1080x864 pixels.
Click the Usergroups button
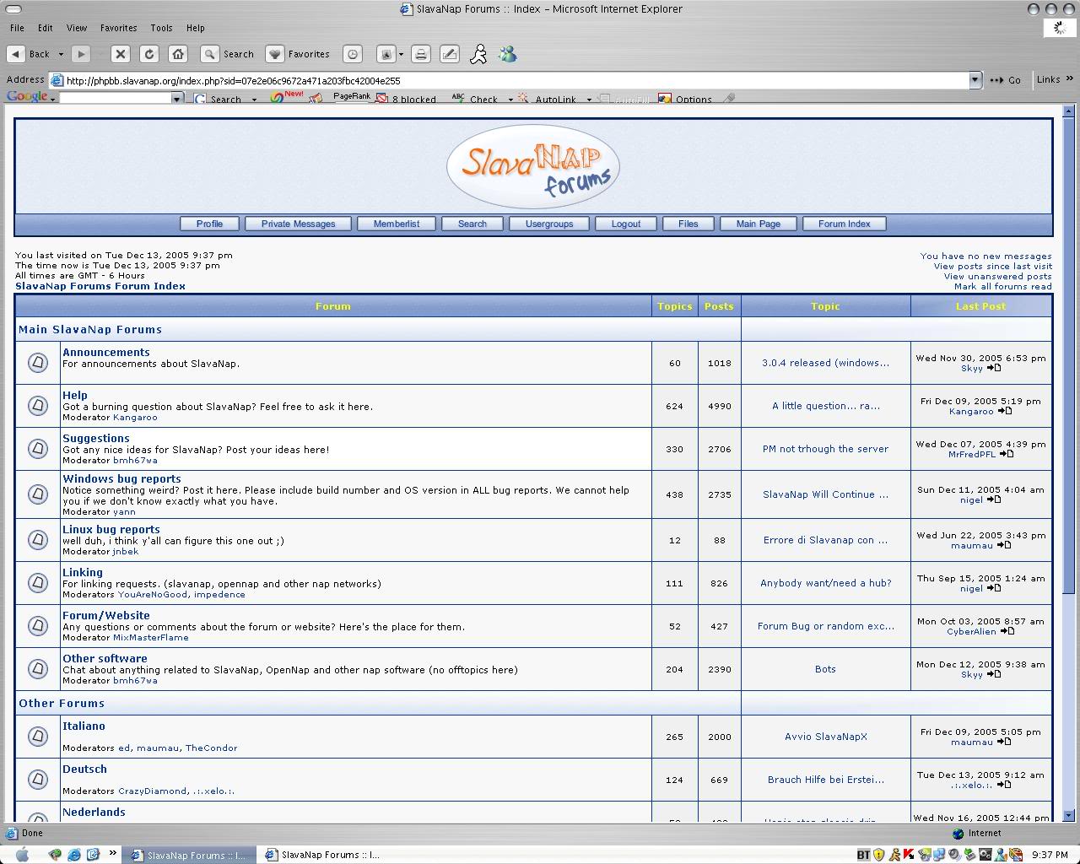[x=549, y=224]
